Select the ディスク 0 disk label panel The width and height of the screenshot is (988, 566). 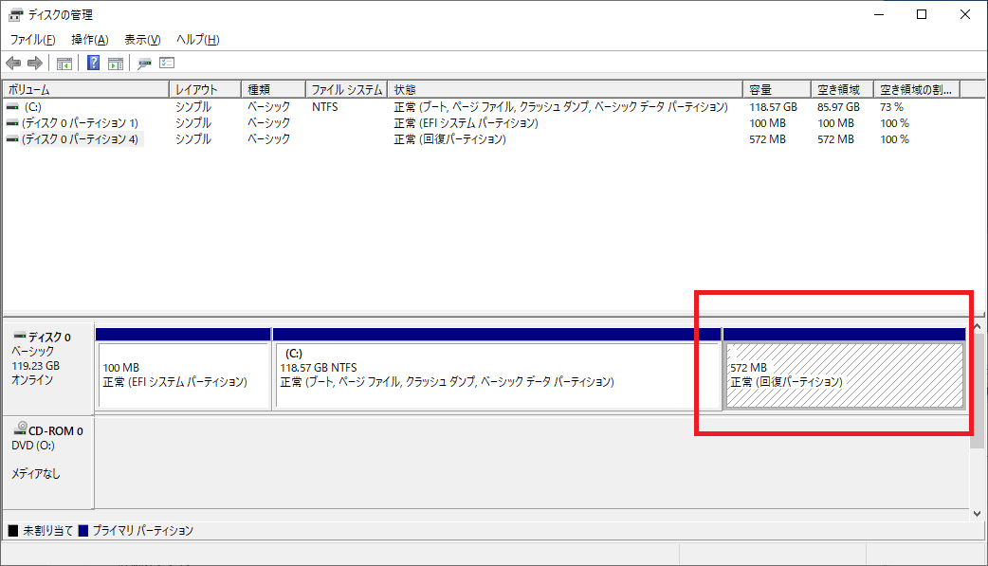coord(49,368)
